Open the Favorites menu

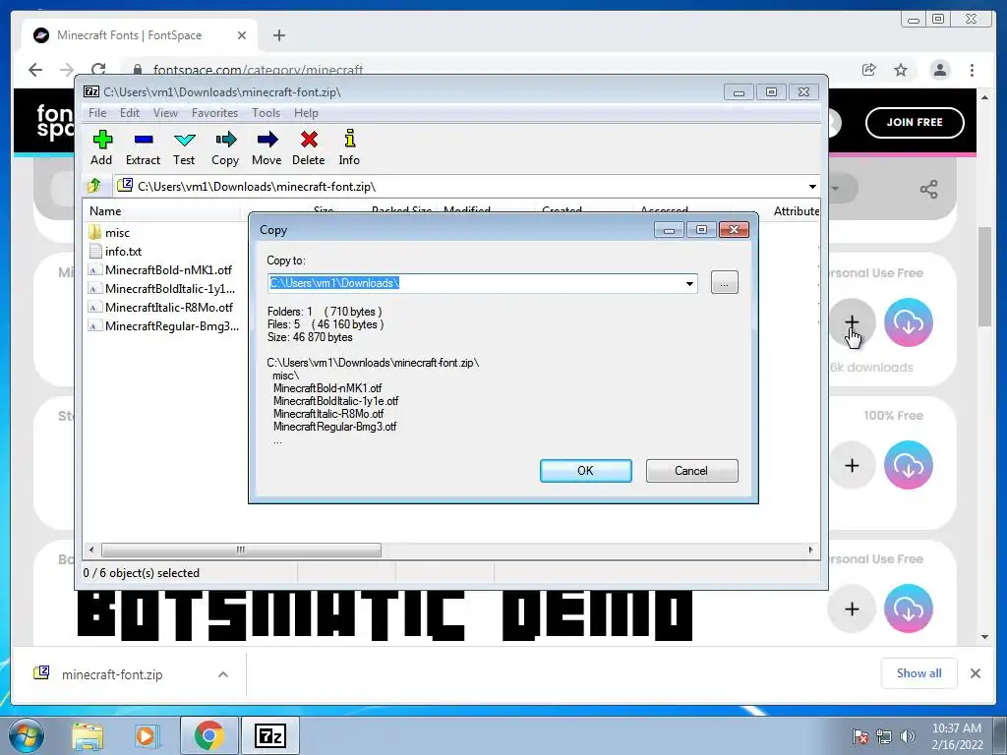[215, 113]
